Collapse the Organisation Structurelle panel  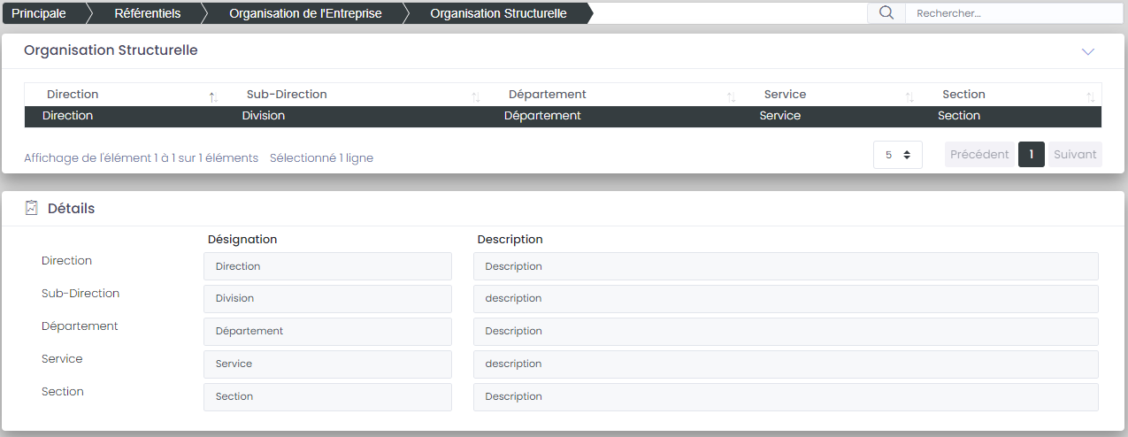[1088, 51]
